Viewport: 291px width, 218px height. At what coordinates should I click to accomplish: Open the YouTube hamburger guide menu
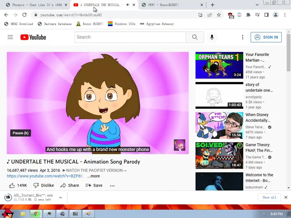coord(10,37)
